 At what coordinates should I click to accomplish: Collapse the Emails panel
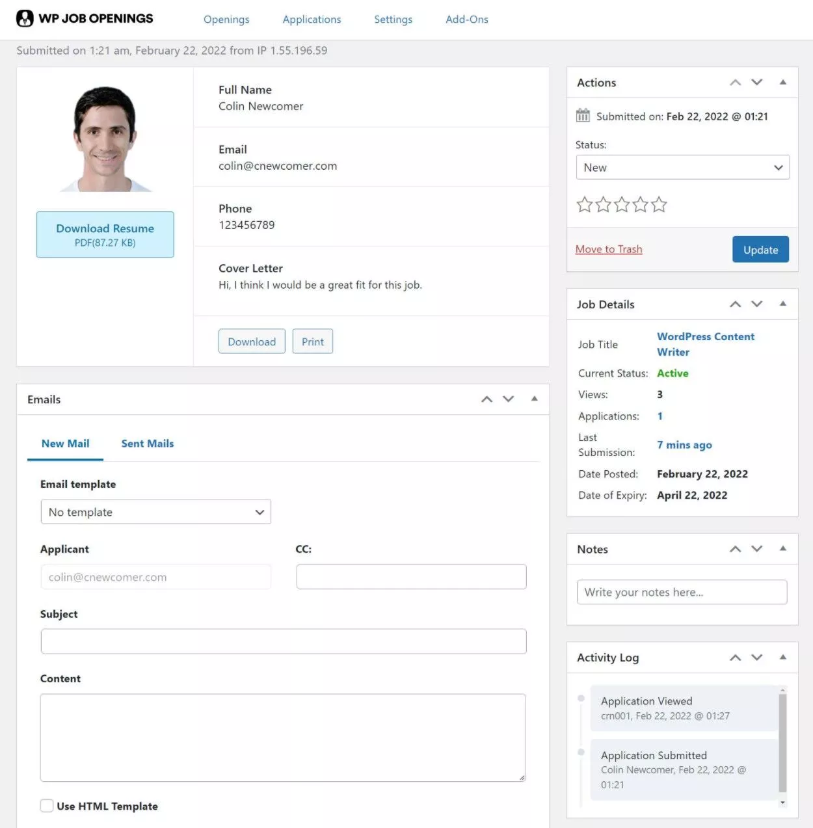[x=535, y=399]
